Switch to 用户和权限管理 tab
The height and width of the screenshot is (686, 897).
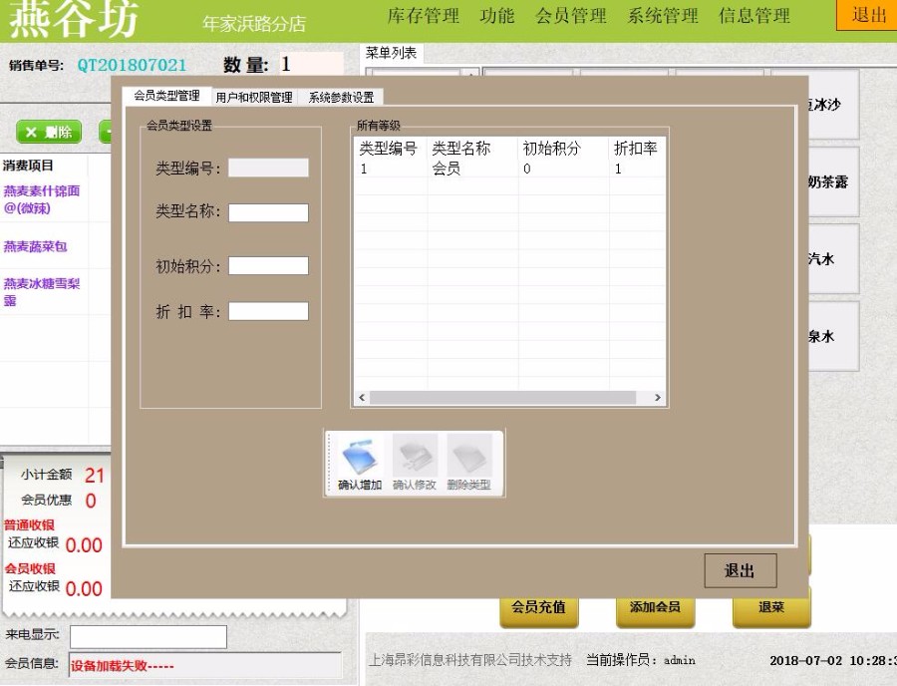pos(254,98)
